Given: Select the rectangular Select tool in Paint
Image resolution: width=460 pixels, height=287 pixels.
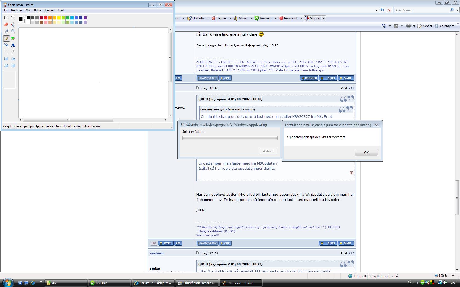Looking at the screenshot, I should pyautogui.click(x=13, y=18).
